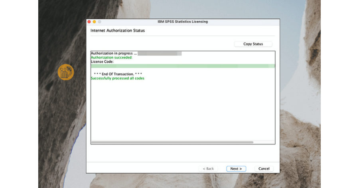Click the "End Of Transaction" line
Viewport: 359px width, 188px height.
pos(118,74)
